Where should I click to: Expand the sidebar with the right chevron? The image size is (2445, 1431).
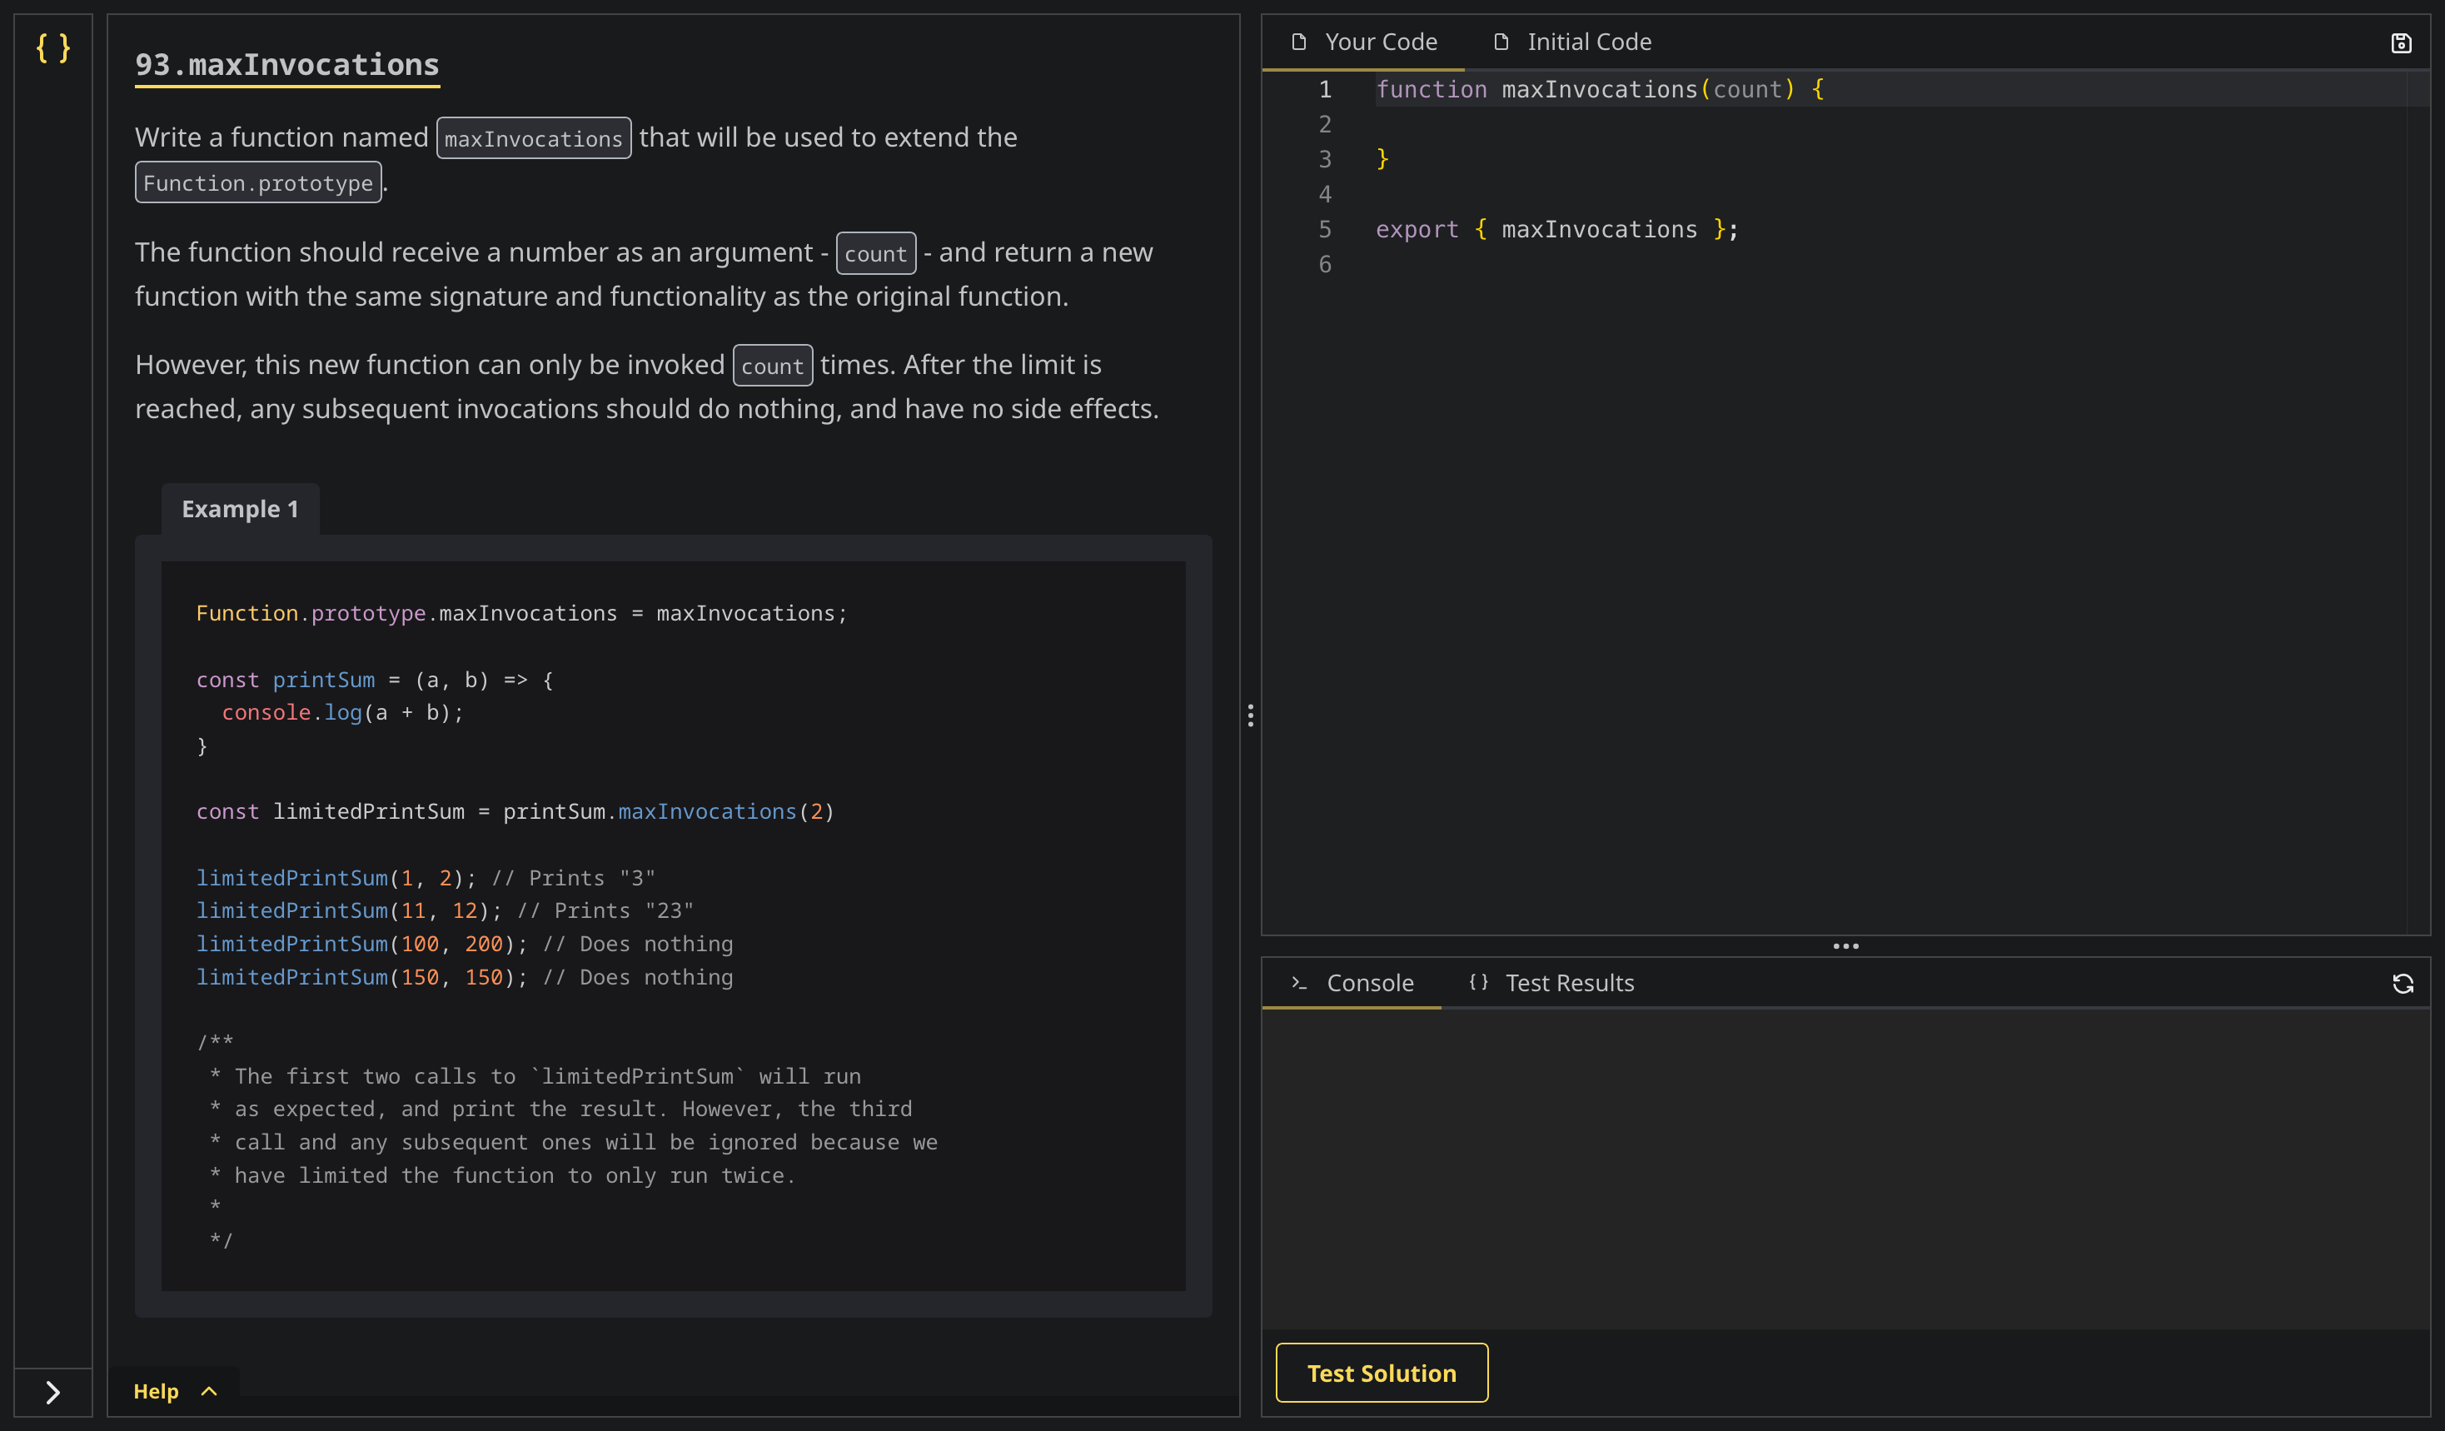(x=52, y=1392)
